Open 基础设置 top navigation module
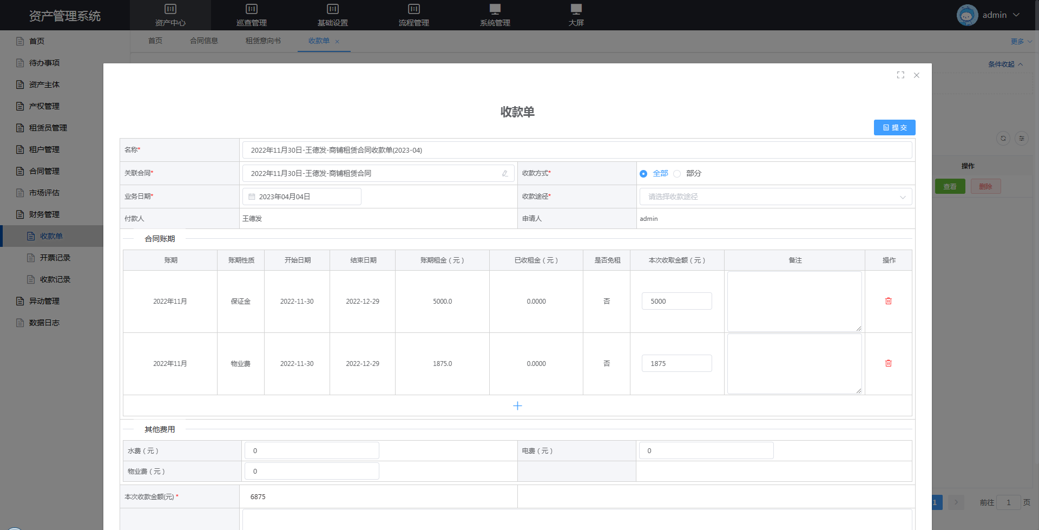 tap(333, 15)
